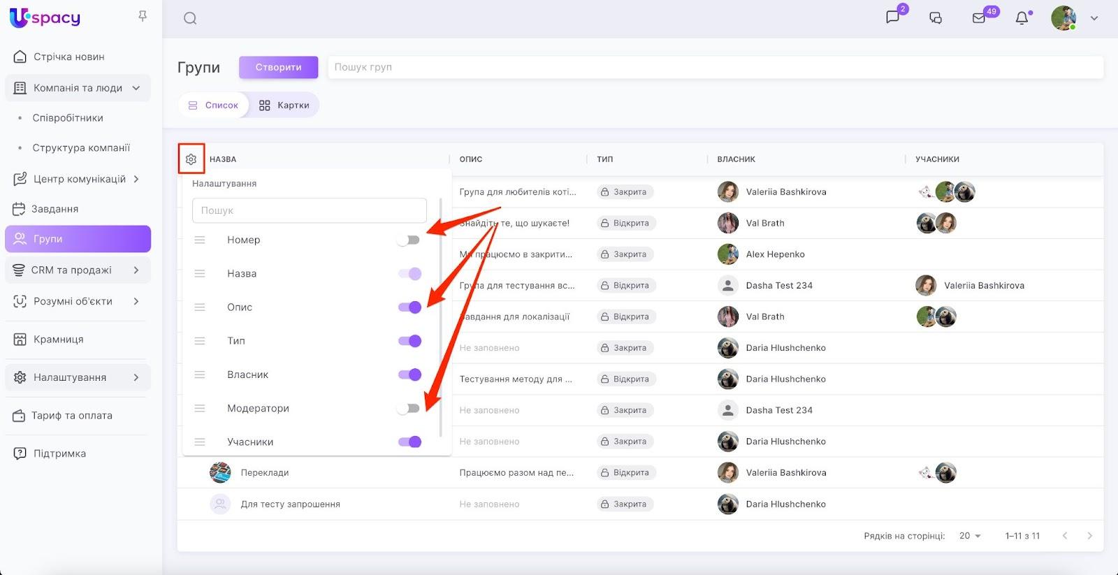Click the Створити button
1118x575 pixels.
278,67
